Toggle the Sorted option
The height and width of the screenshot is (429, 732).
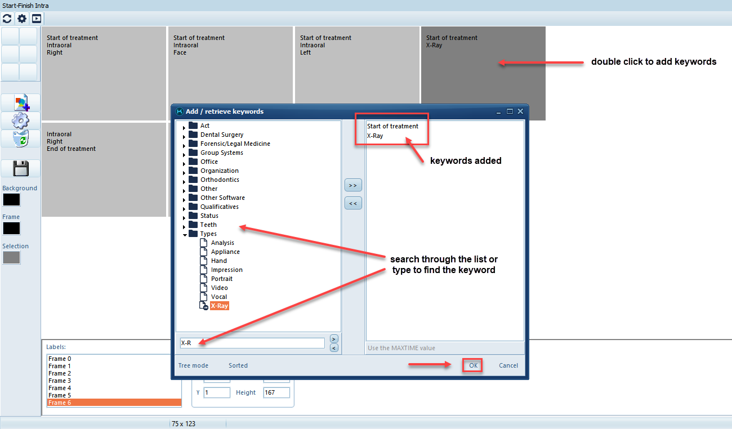[x=238, y=365]
